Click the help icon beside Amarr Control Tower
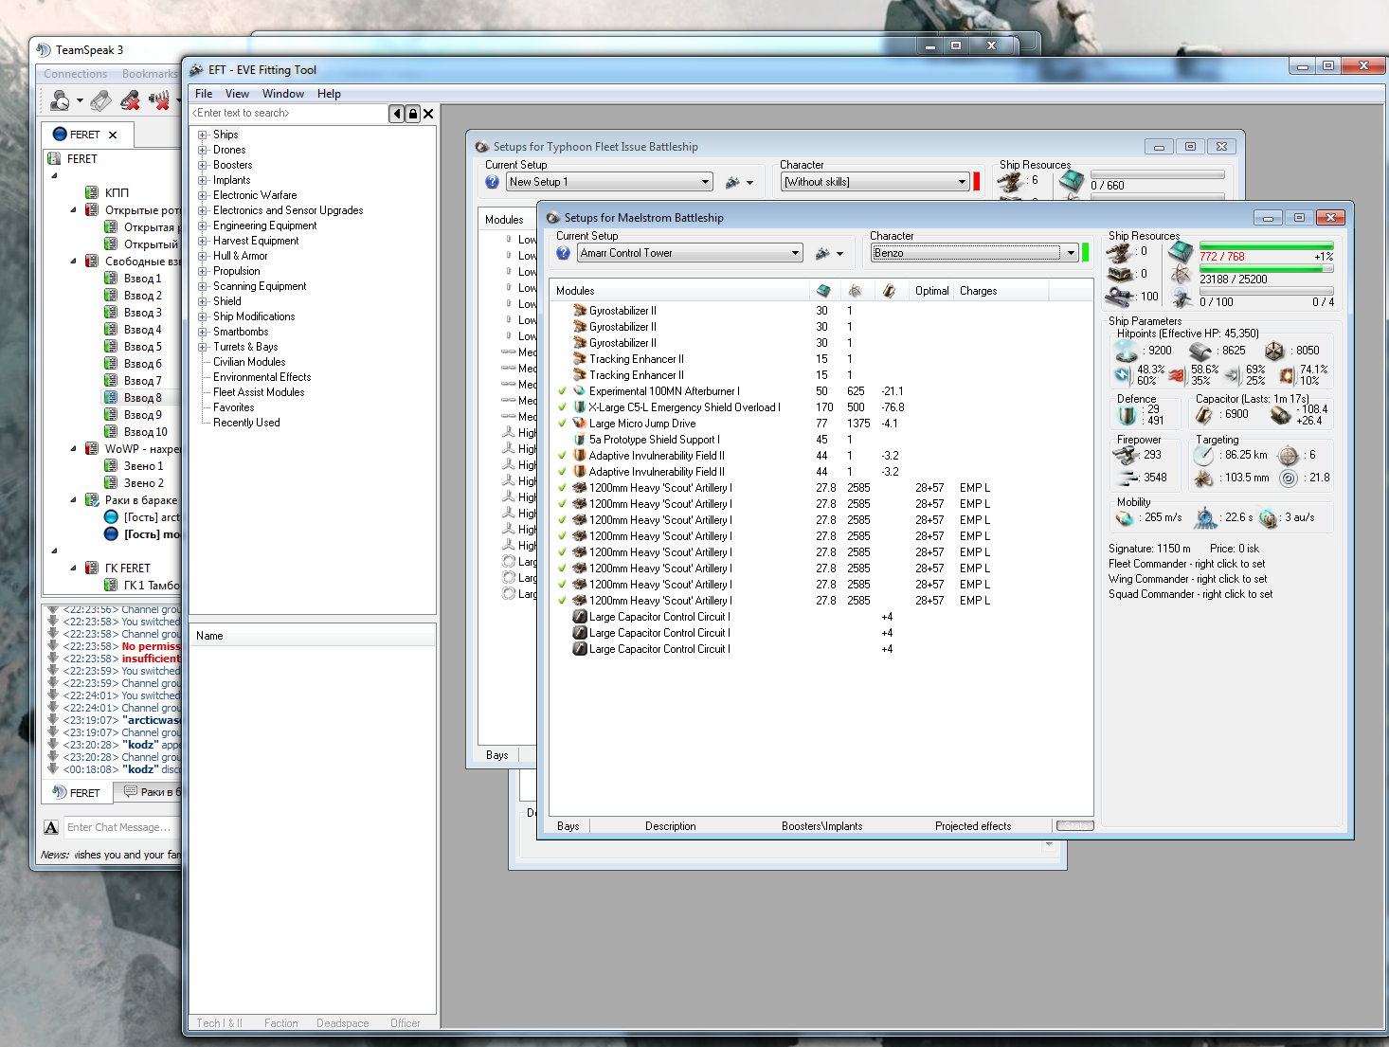This screenshot has width=1389, height=1047. click(x=563, y=253)
